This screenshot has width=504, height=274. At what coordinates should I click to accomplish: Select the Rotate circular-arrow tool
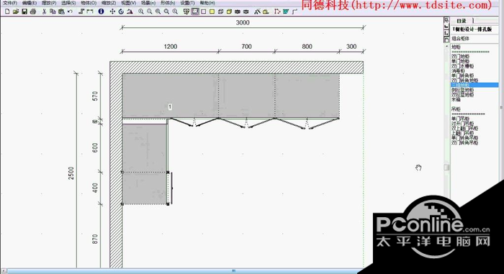pos(121,12)
